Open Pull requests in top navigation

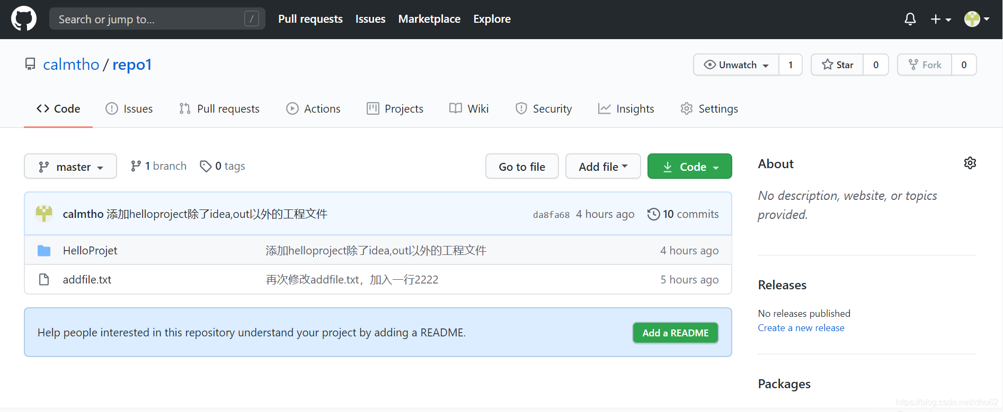(x=310, y=19)
